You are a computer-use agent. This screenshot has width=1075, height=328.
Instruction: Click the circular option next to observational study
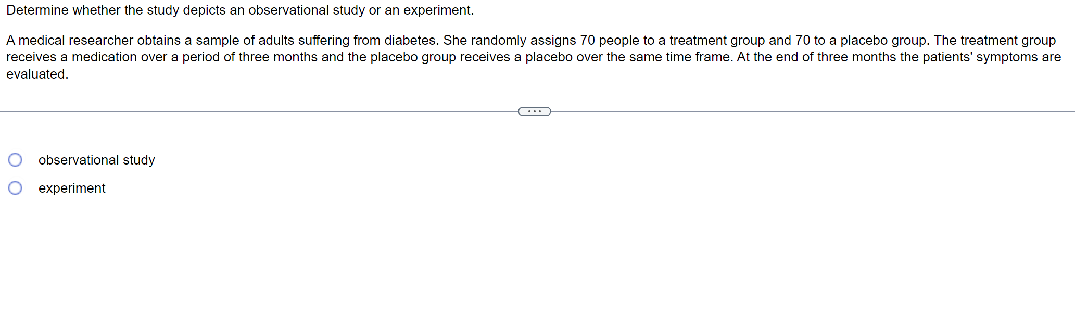15,160
